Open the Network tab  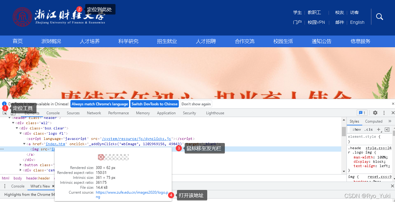pos(94,113)
